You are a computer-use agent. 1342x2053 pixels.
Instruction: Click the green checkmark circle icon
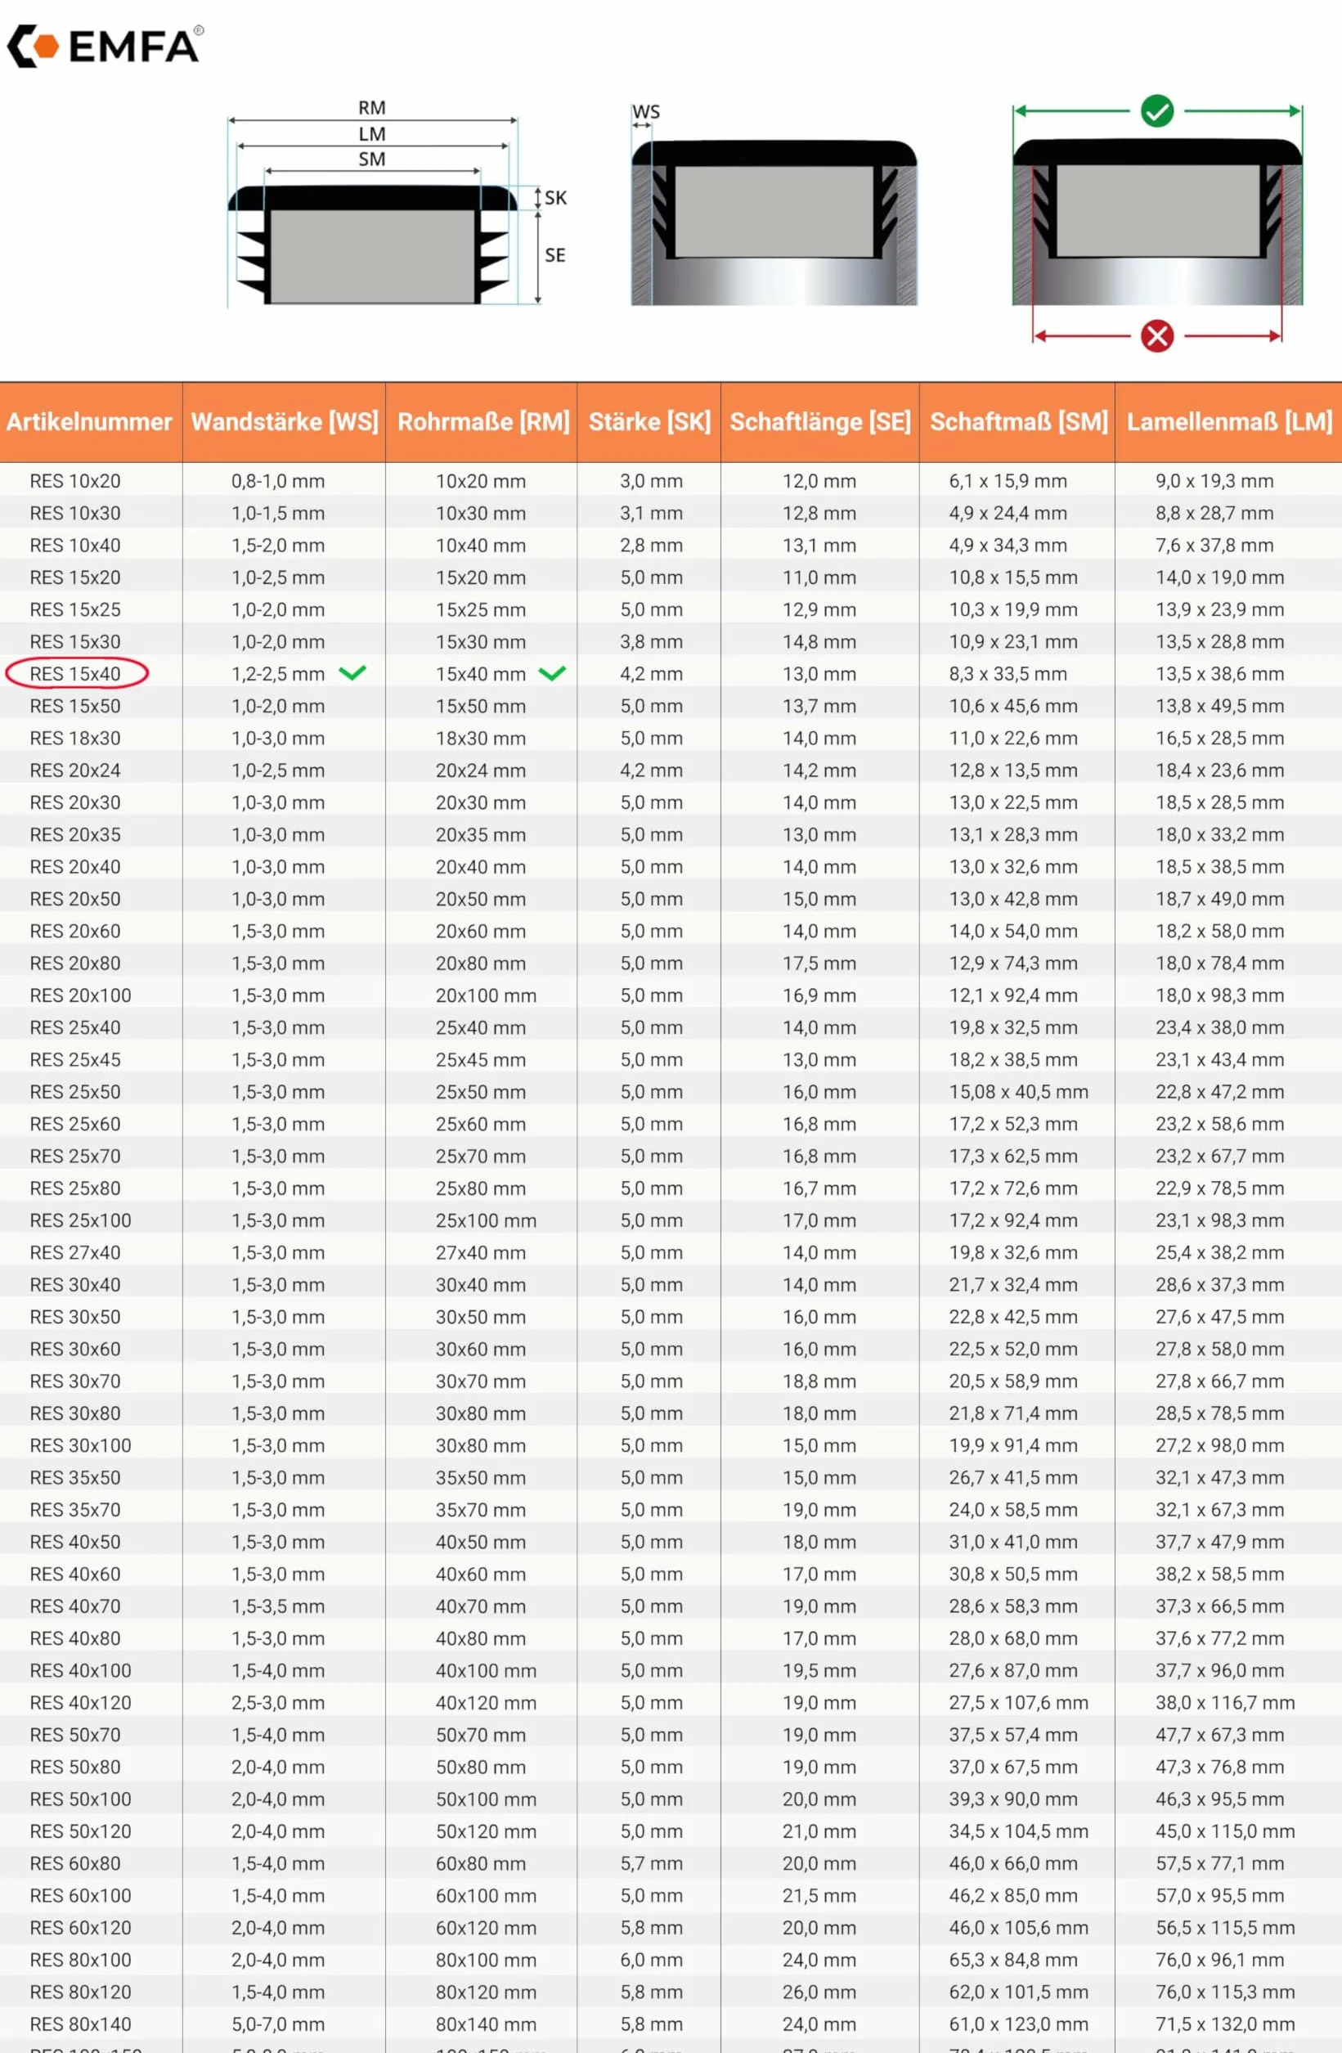tap(1156, 110)
